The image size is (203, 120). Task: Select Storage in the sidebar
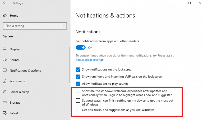tap(15, 103)
